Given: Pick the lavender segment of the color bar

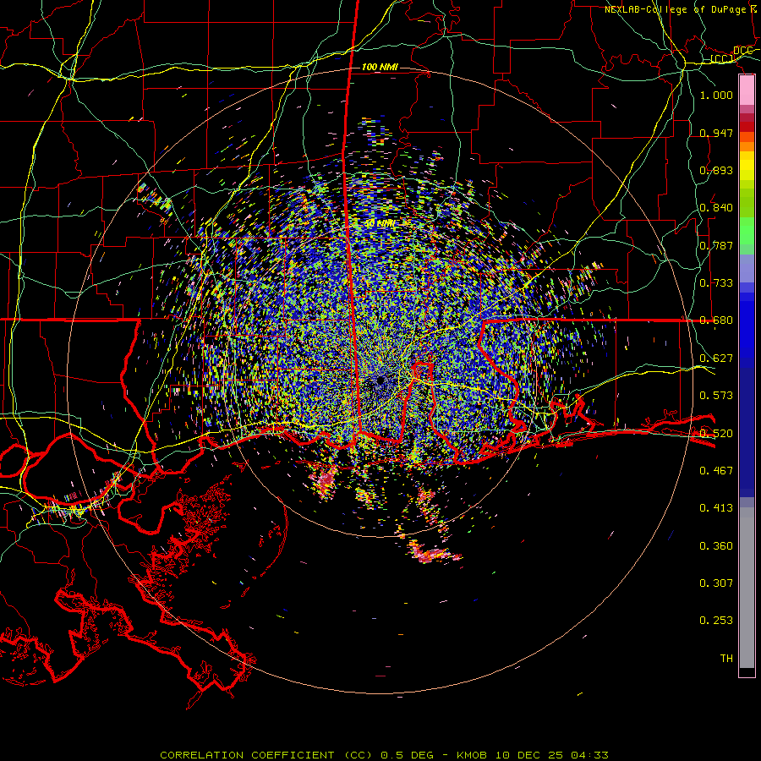Looking at the screenshot, I should [x=747, y=268].
